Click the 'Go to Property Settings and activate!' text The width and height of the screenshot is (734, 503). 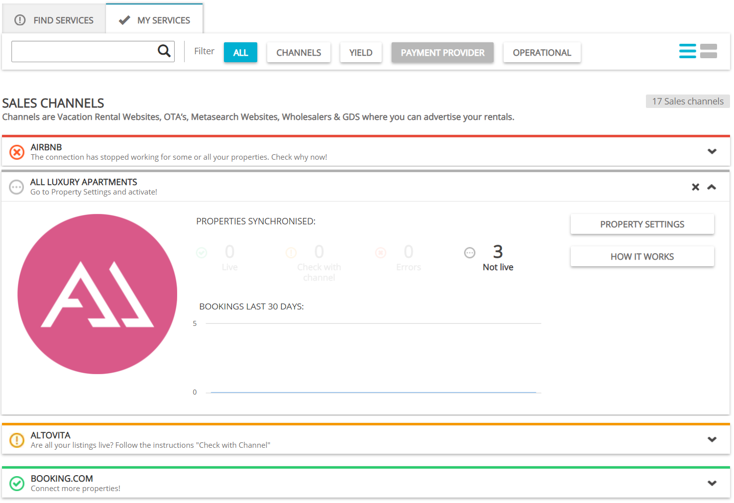click(x=94, y=192)
